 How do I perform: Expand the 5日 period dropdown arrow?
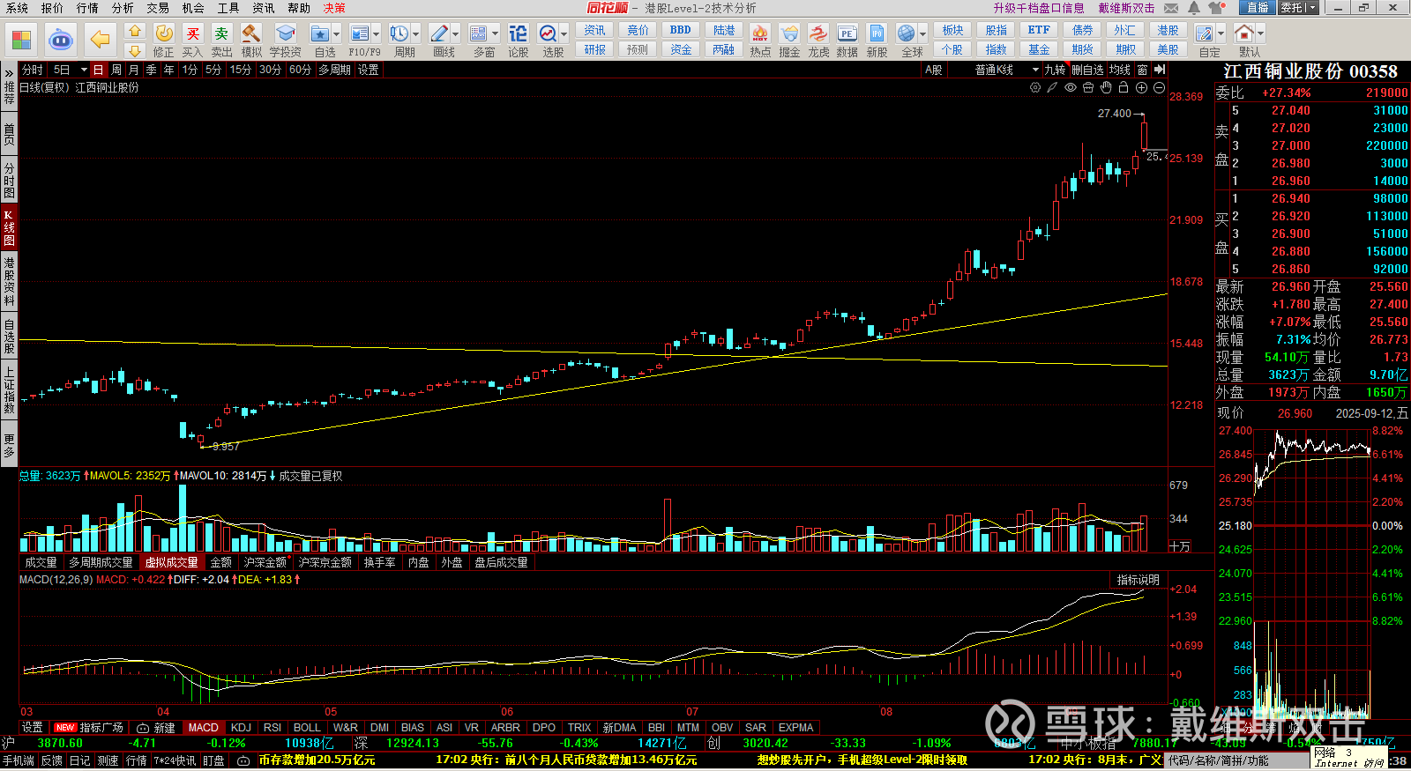84,70
